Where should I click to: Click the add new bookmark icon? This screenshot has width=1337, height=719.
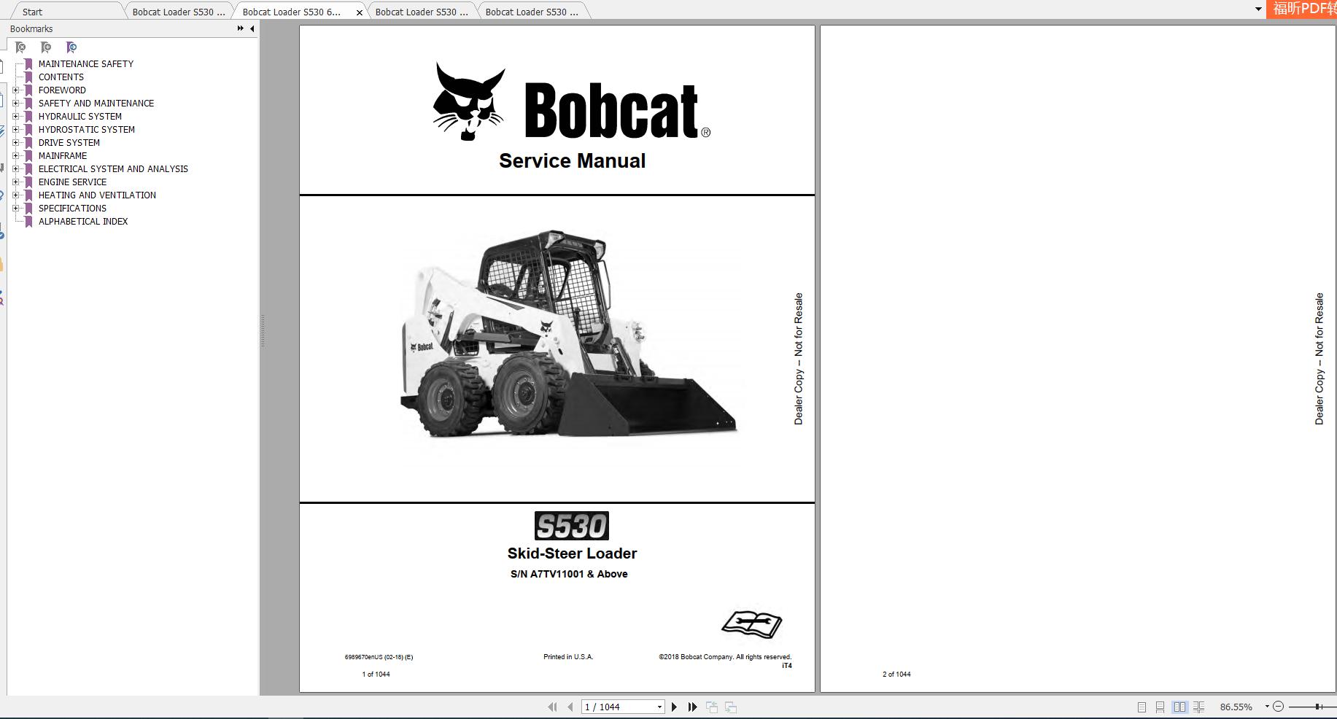pos(45,47)
